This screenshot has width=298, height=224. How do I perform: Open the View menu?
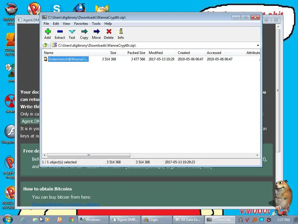tap(66, 24)
